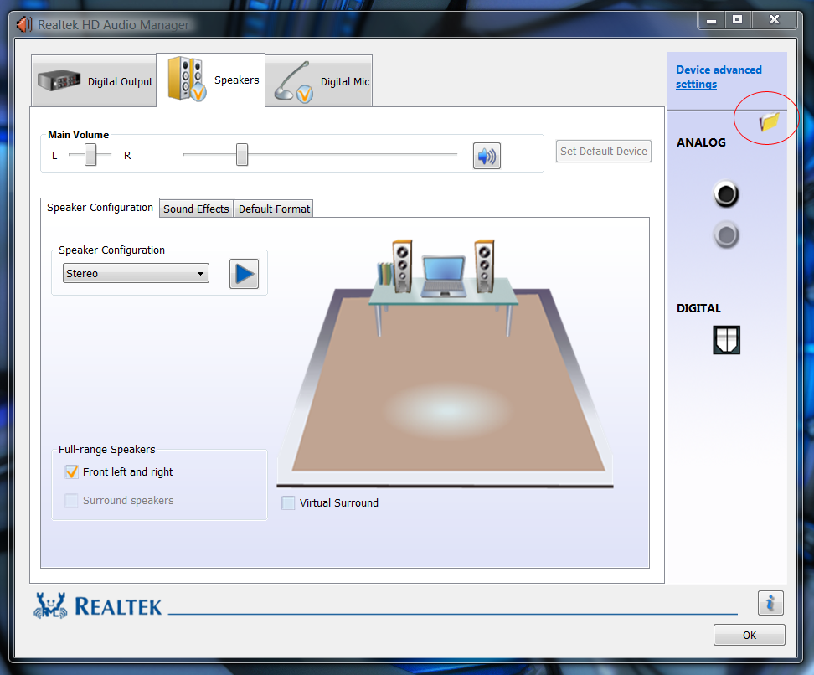Click the main volume slider handle
The width and height of the screenshot is (814, 675).
242,155
